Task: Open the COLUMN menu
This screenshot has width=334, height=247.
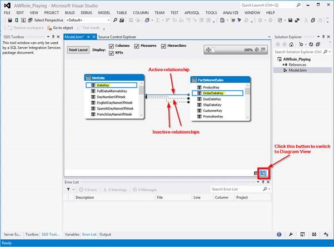Action: 141,13
